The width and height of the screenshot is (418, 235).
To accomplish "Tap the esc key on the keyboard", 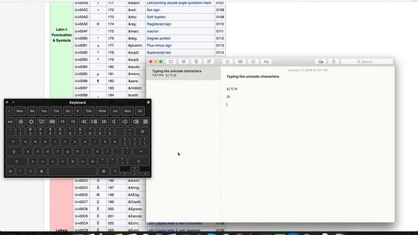I will (10, 122).
